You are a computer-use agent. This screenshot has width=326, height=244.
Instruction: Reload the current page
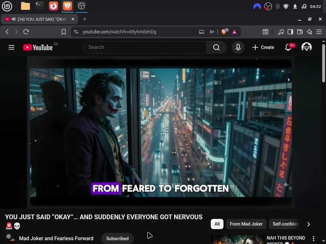tap(26, 32)
